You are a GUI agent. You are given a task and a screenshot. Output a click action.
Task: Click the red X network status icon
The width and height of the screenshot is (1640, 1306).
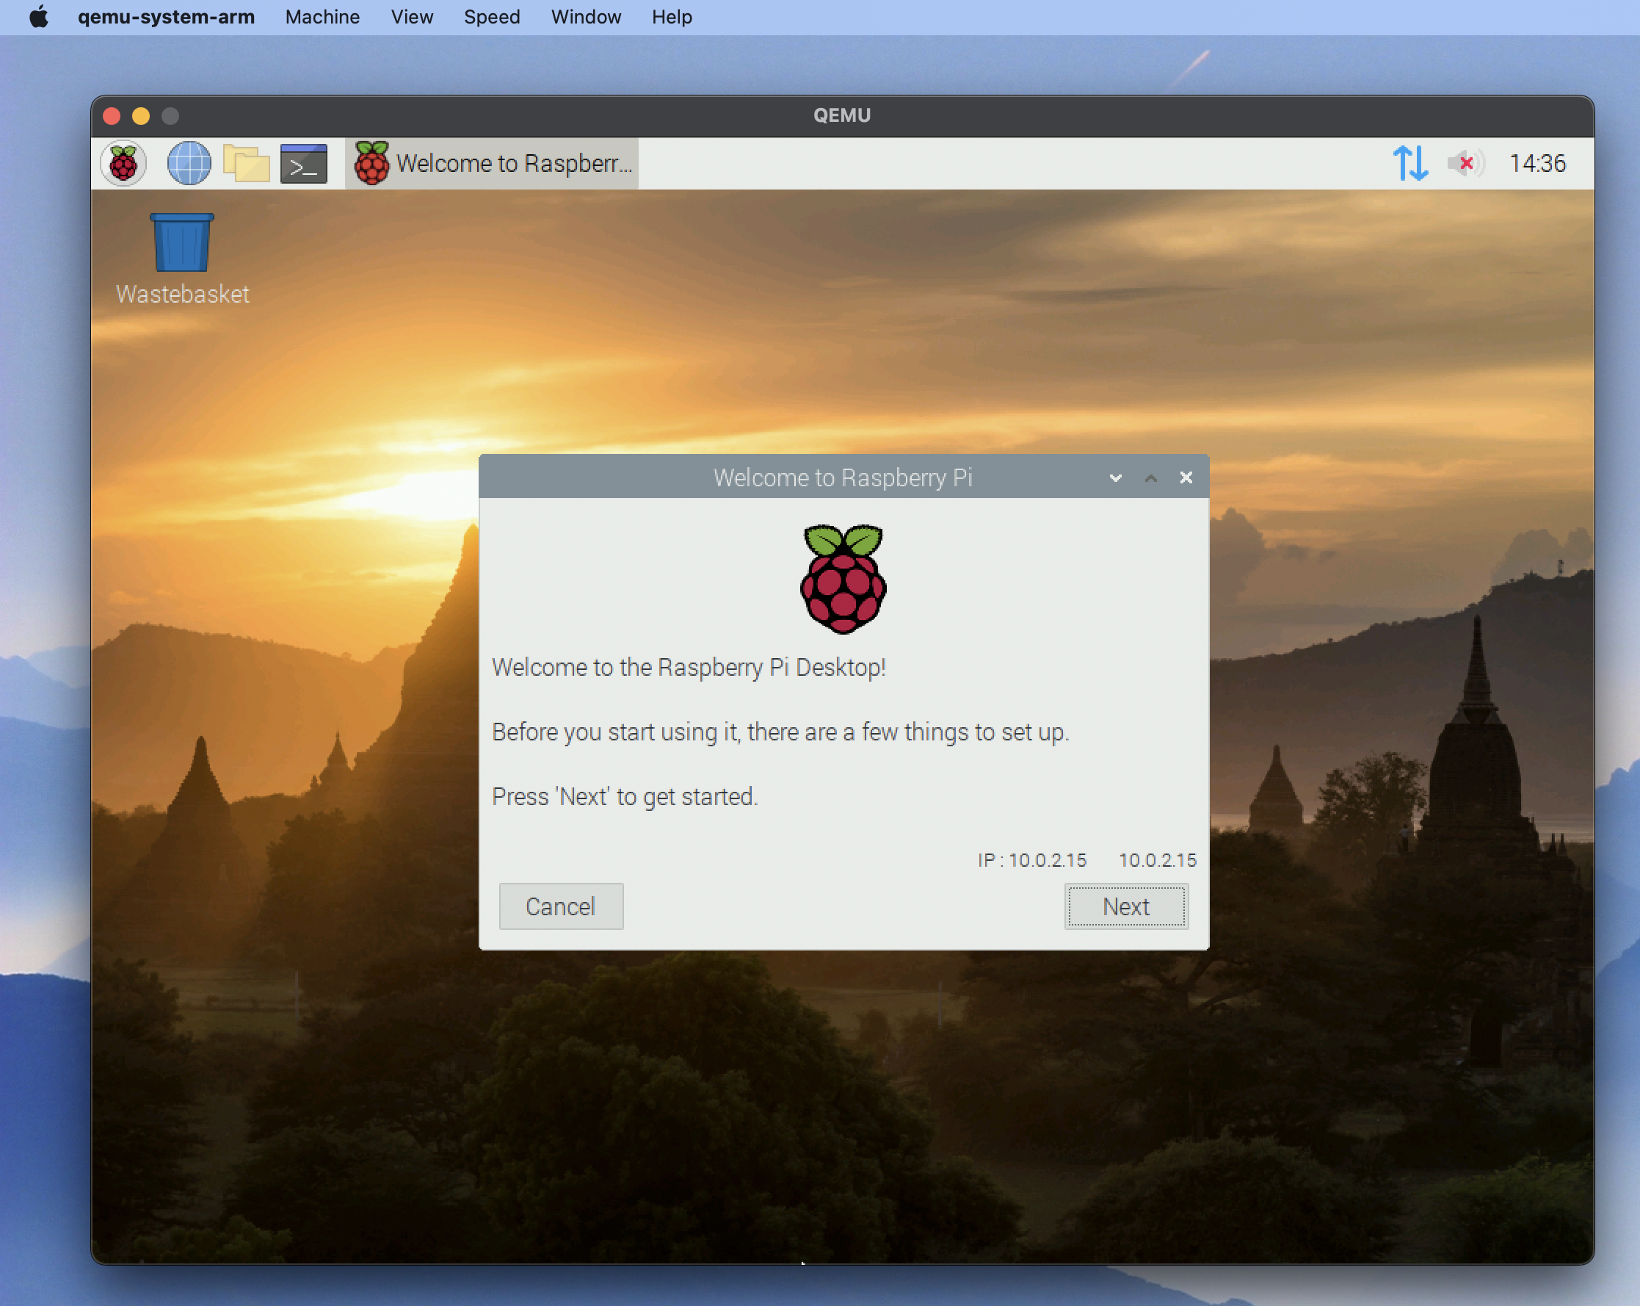pyautogui.click(x=1465, y=162)
